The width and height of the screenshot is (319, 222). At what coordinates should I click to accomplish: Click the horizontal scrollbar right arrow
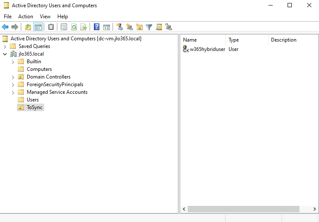[x=314, y=209]
